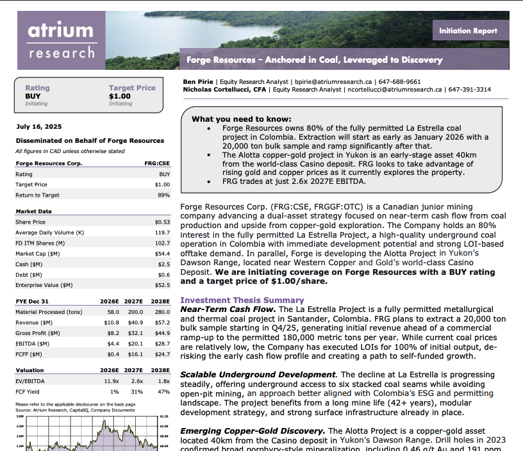Click the Average Daily Volume value 119.7
The width and height of the screenshot is (523, 451).
162,233
